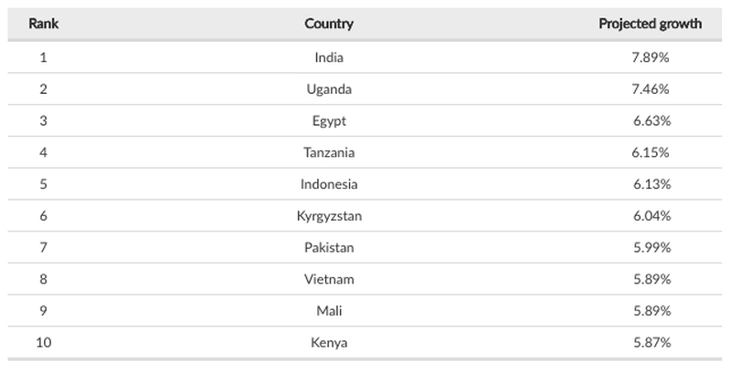Select the Kenya country cell
The width and height of the screenshot is (731, 372).
[x=329, y=343]
